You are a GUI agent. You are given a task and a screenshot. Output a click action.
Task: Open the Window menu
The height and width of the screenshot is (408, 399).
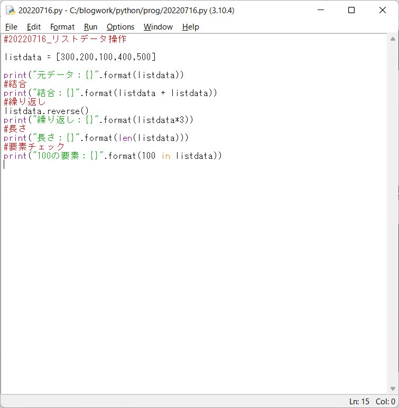click(158, 27)
